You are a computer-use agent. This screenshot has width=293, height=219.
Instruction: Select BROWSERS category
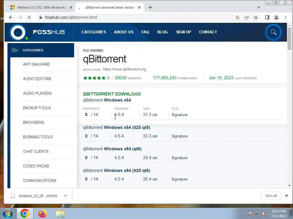33,122
